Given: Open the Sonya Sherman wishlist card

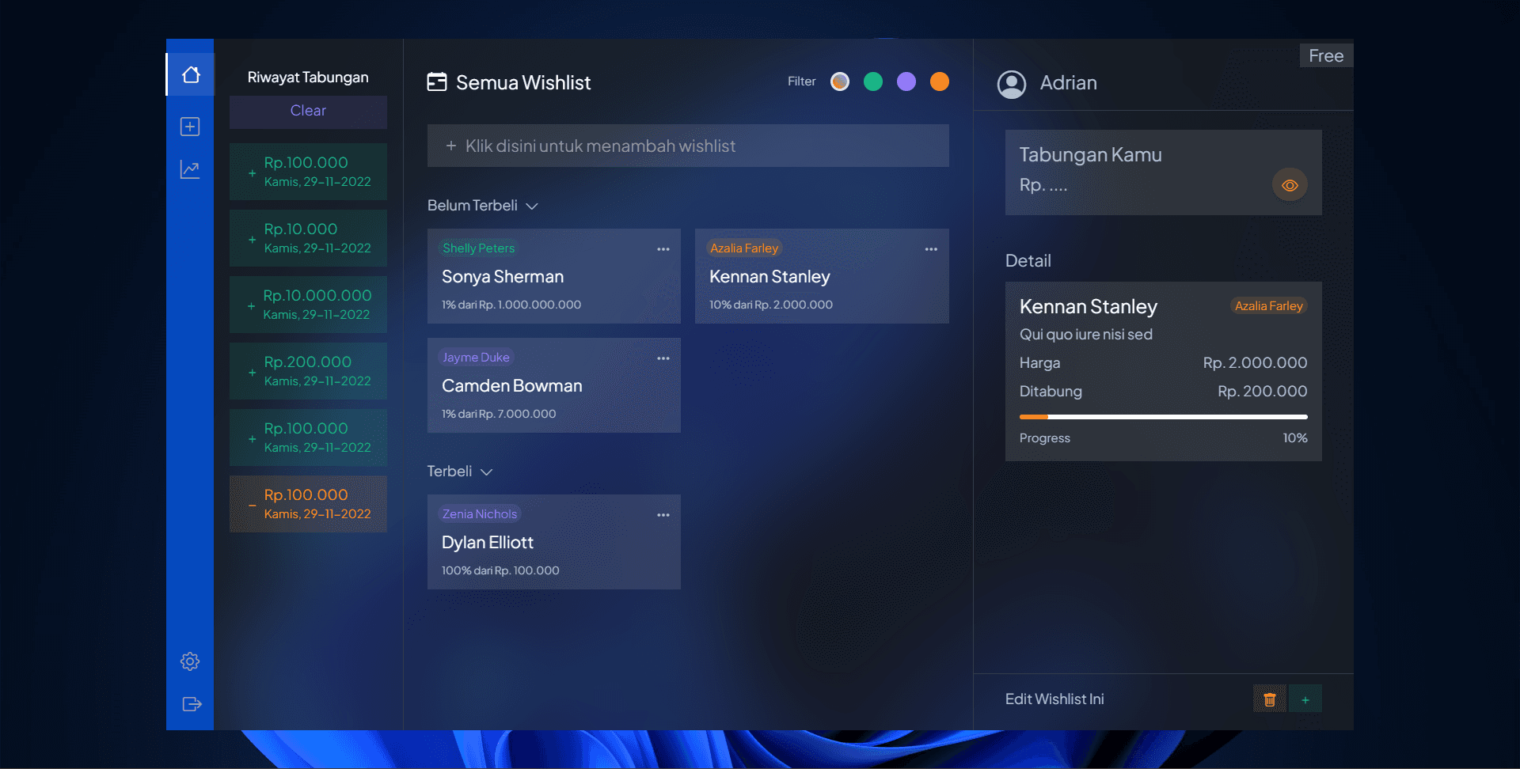Looking at the screenshot, I should (554, 276).
